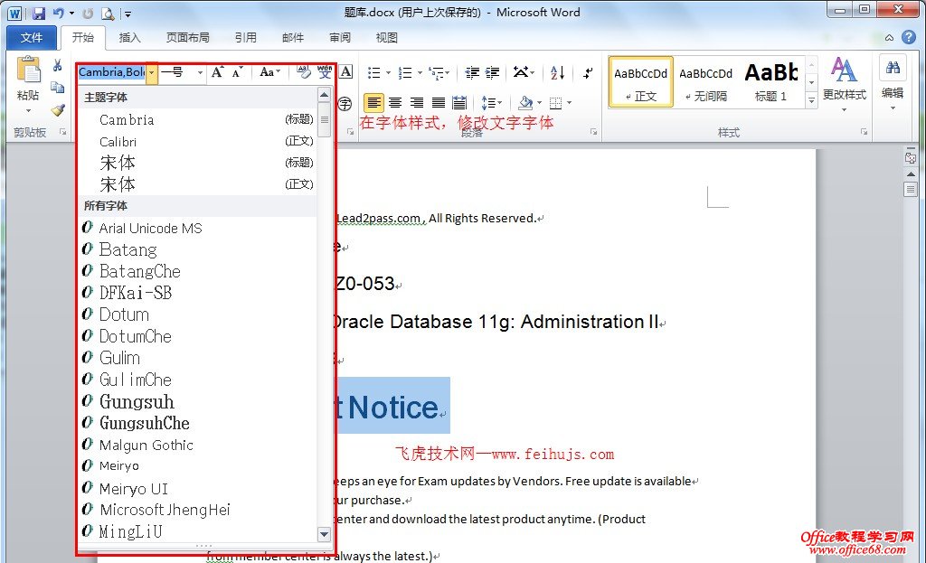Click the Save icon in quick access toolbar
Screen dimensions: 926x563
pyautogui.click(x=38, y=13)
